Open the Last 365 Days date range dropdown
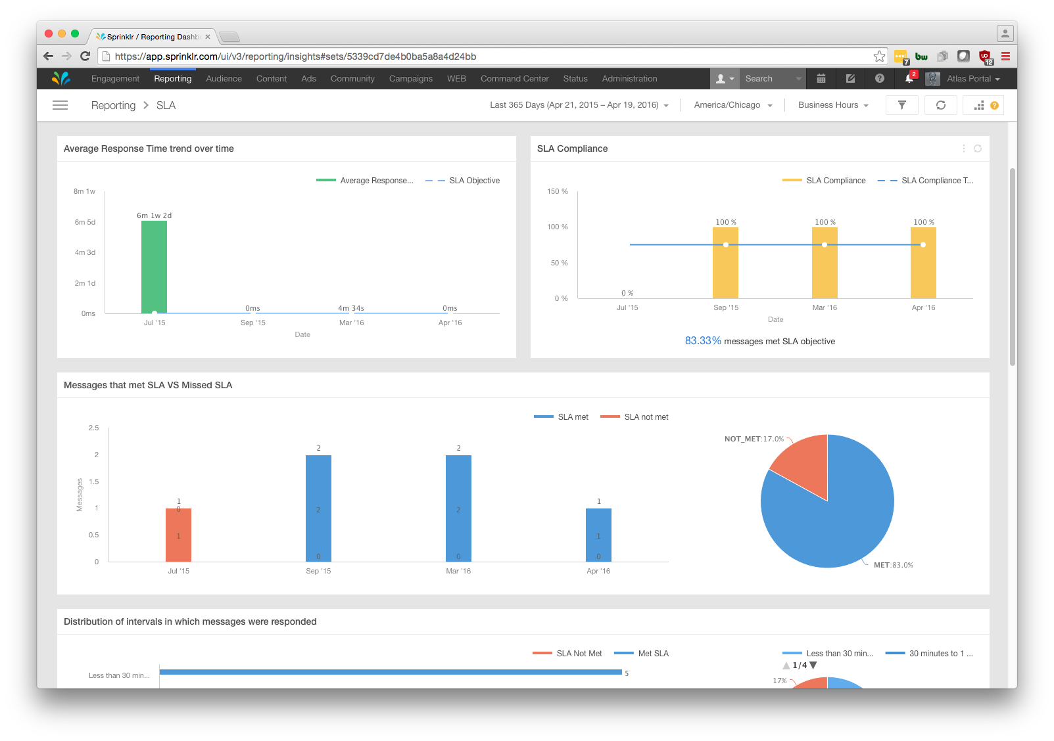1054x741 pixels. 579,105
